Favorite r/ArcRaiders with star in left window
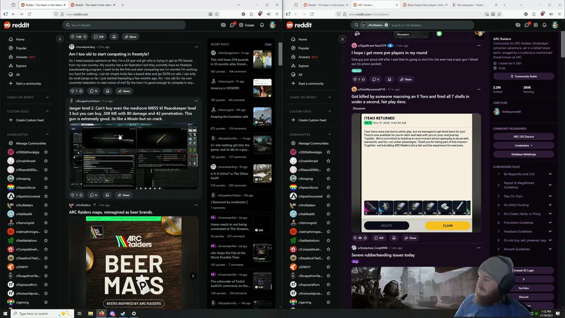565x318 pixels. pos(46,205)
